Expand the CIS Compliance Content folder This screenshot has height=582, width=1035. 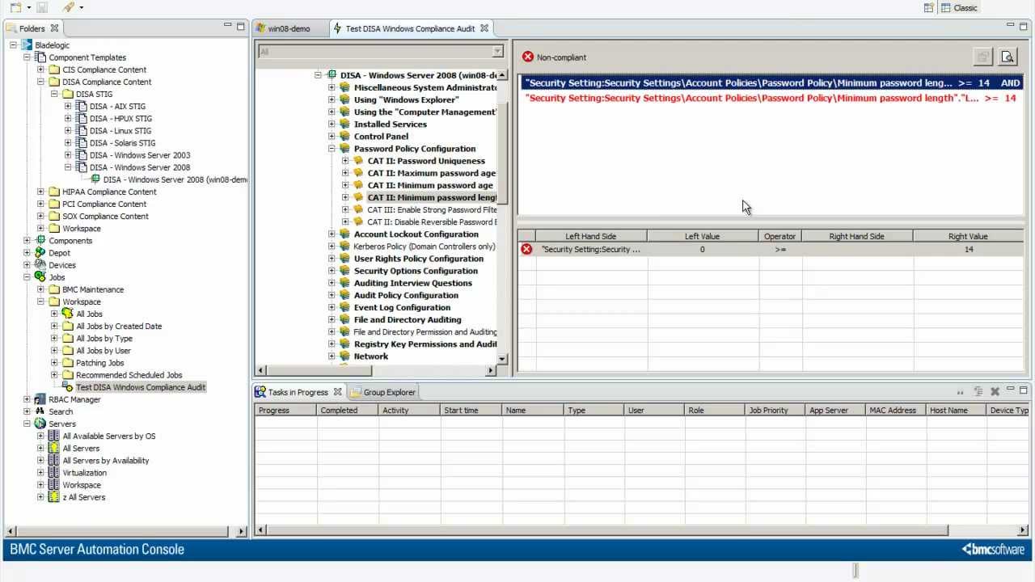40,70
